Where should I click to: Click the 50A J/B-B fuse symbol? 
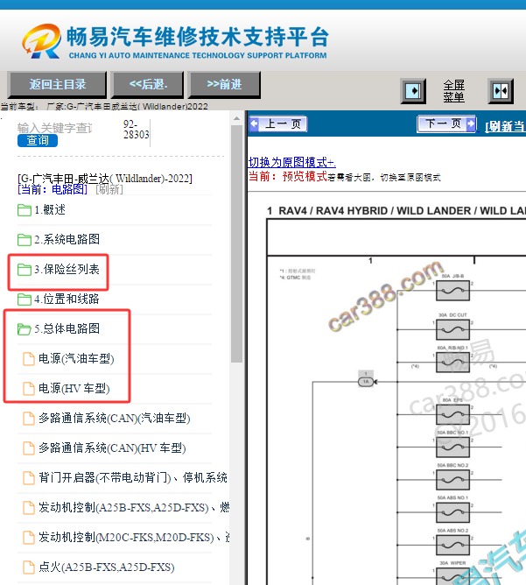click(453, 290)
